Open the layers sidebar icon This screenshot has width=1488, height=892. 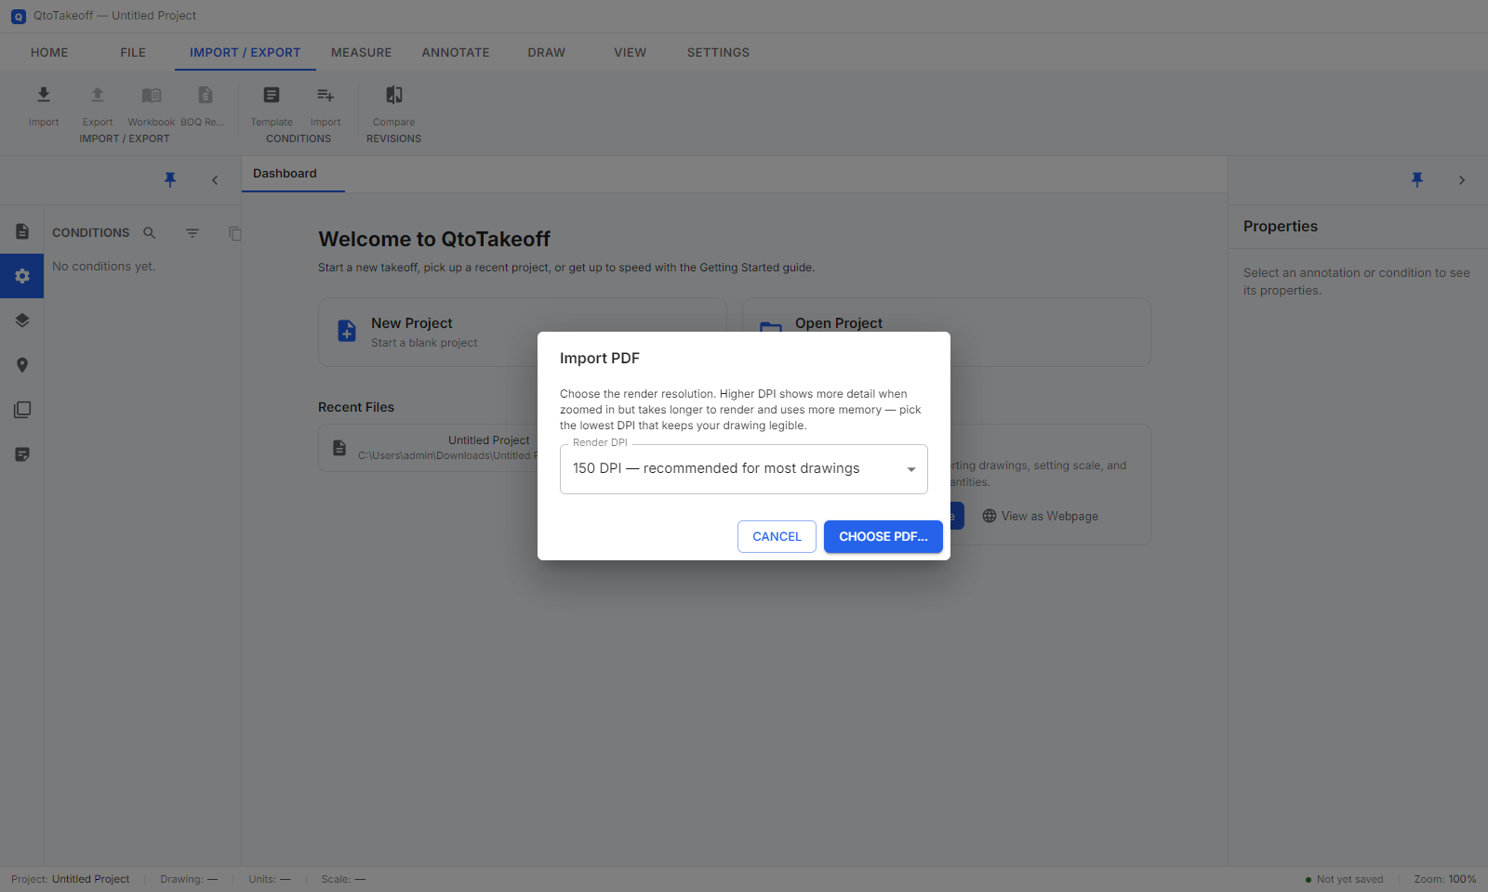point(22,321)
